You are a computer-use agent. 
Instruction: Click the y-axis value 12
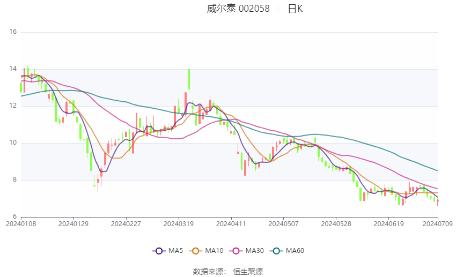click(13, 106)
